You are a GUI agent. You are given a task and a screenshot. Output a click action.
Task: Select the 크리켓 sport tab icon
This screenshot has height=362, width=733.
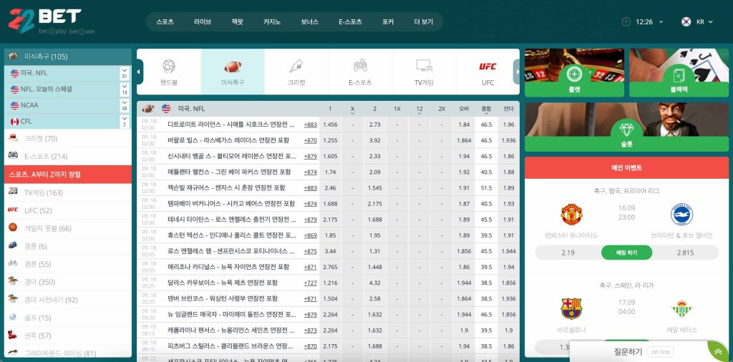(296, 66)
